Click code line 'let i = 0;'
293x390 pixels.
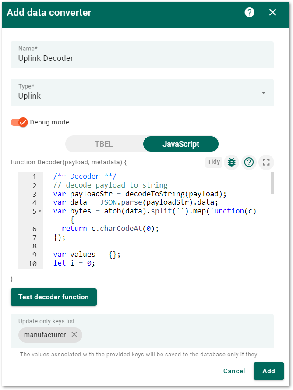pyautogui.click(x=74, y=263)
